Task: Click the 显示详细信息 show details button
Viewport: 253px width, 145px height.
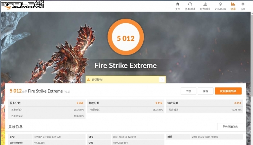Action: click(230, 127)
